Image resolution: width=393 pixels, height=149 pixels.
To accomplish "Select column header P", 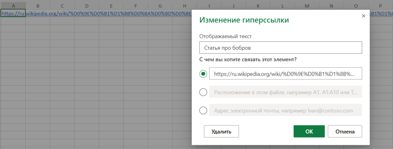I will (x=380, y=6).
